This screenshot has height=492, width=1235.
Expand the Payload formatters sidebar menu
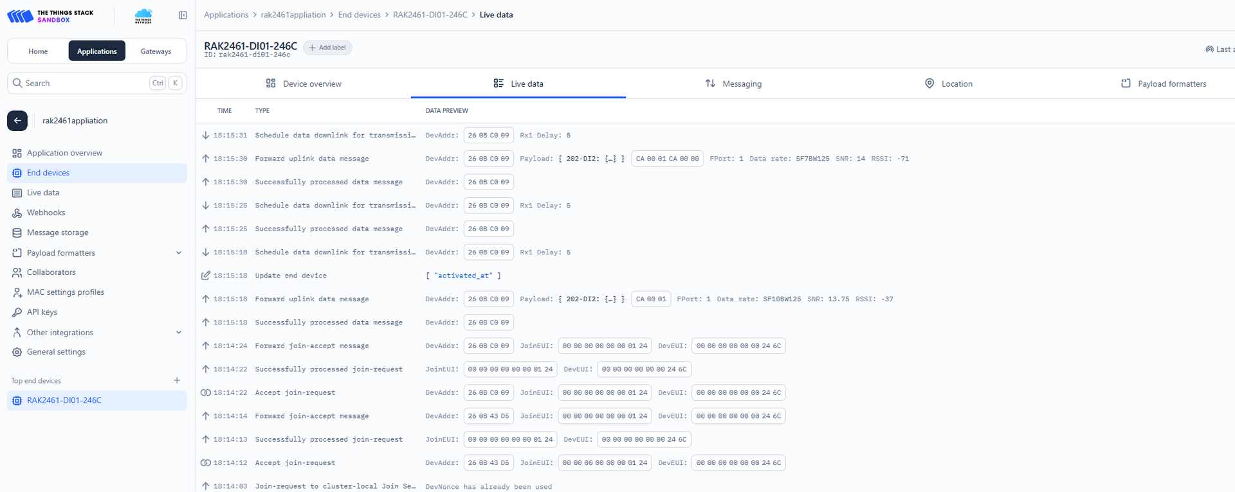178,253
